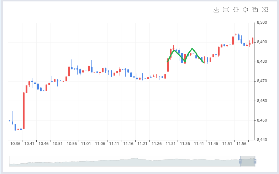Click the 11:16 time axis label
Image resolution: width=279 pixels, height=174 pixels.
(128, 144)
